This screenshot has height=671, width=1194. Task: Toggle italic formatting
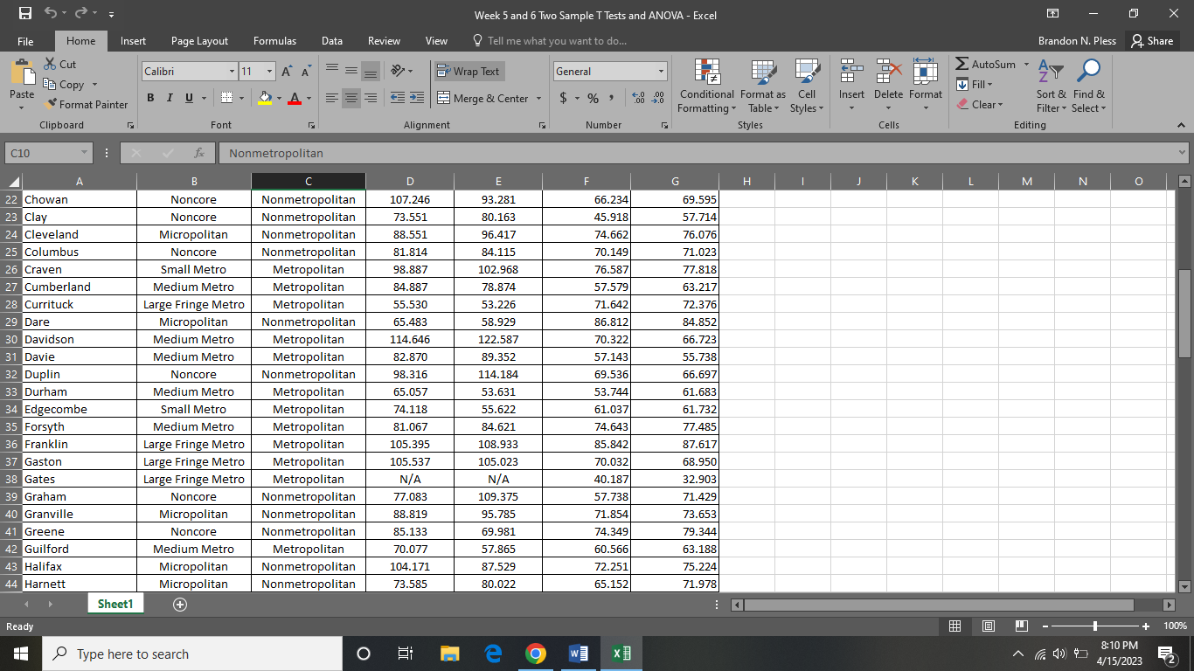(168, 98)
